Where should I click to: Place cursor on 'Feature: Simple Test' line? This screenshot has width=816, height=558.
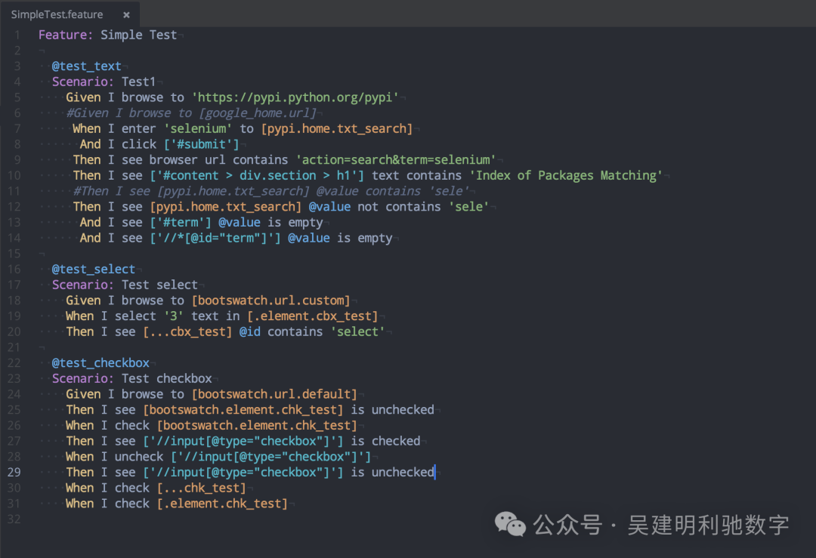click(107, 35)
